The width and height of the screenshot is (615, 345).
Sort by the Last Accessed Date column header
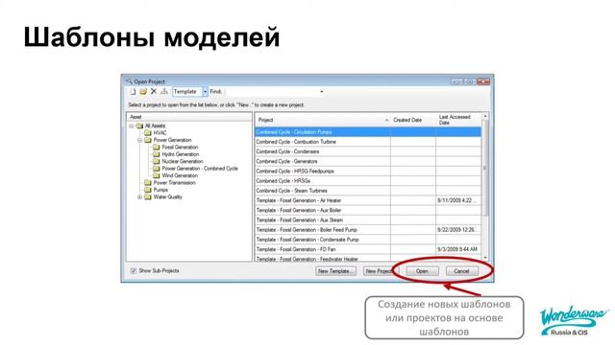tap(458, 120)
